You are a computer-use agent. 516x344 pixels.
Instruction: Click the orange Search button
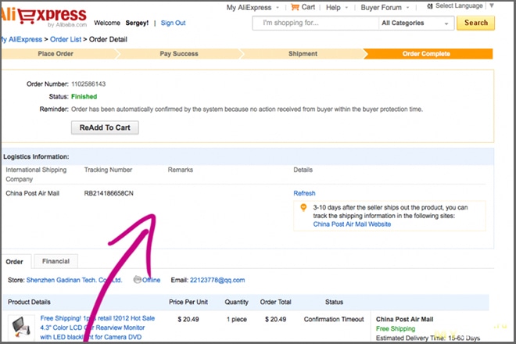[476, 23]
